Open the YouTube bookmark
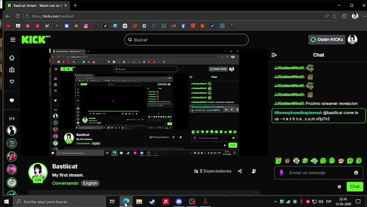This screenshot has width=367, height=207. [x=8, y=26]
